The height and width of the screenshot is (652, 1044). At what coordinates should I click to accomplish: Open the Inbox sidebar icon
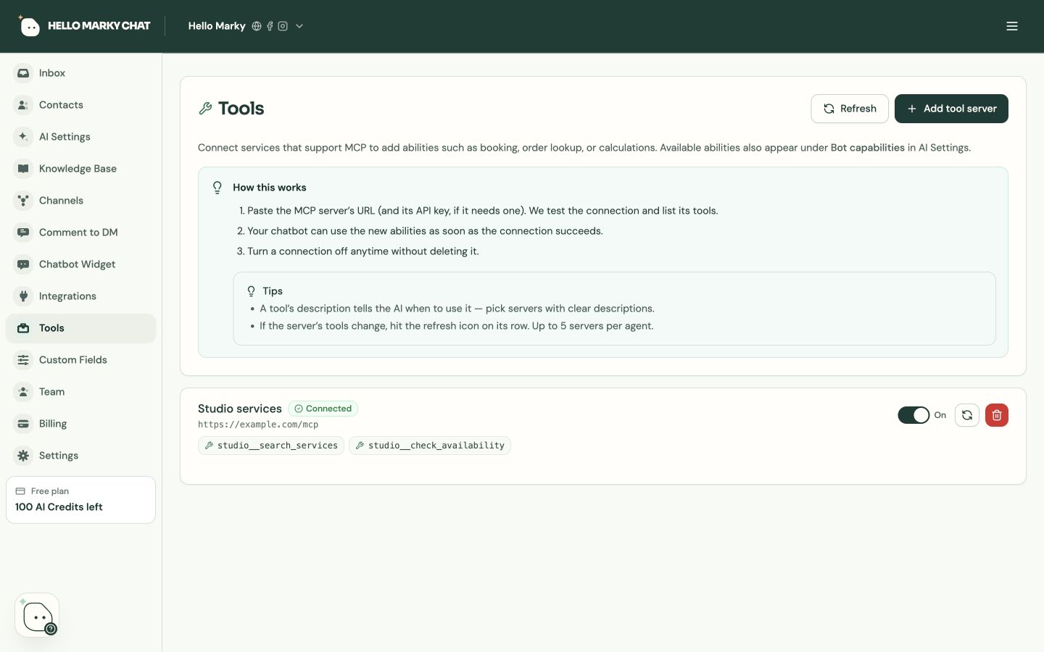pos(23,73)
